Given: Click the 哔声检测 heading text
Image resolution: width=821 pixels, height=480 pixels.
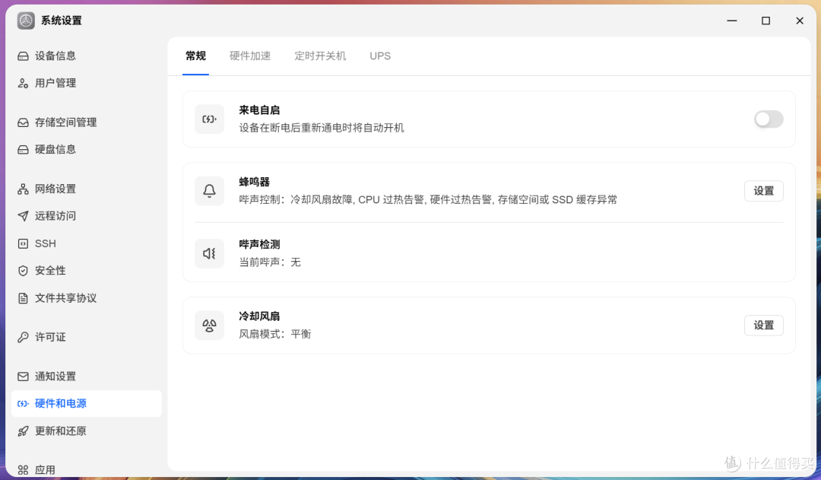Looking at the screenshot, I should tap(259, 244).
